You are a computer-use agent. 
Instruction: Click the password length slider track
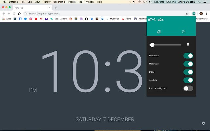pos(165,45)
